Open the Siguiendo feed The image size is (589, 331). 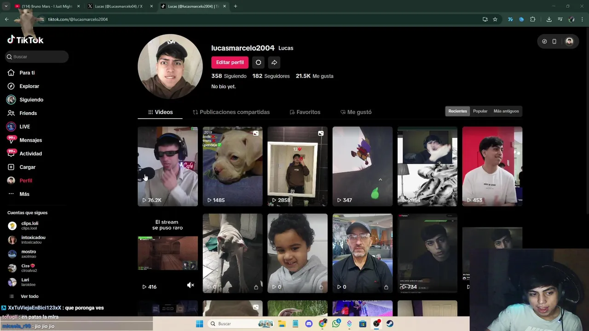coord(31,100)
